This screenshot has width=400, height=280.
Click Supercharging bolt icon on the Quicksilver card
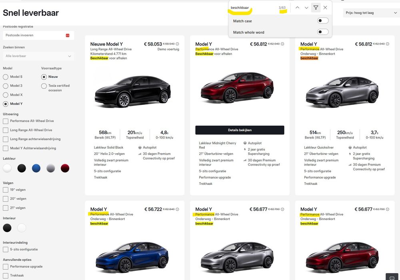pos(350,154)
